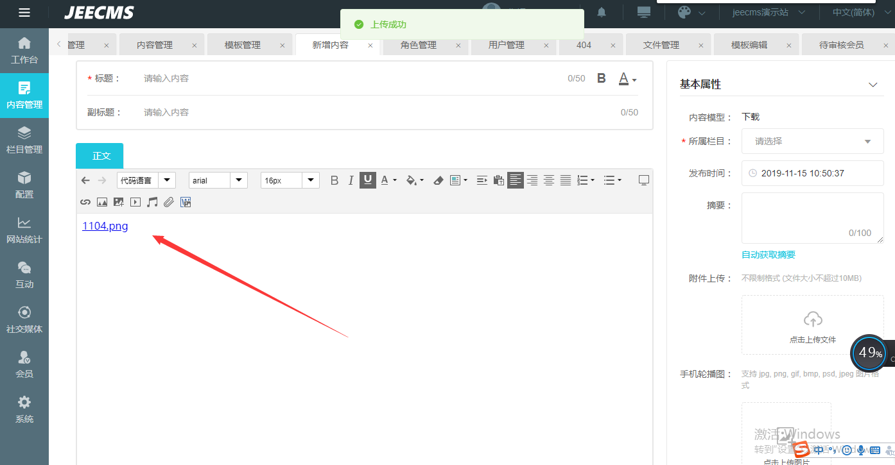Open the image layout dropdown

point(458,180)
